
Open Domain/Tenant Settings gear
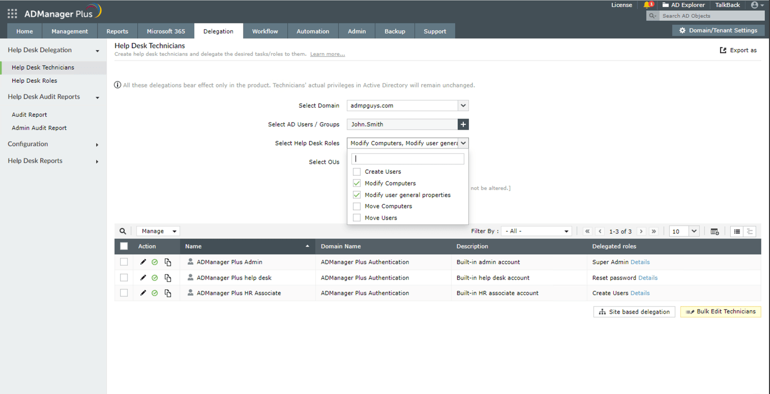pyautogui.click(x=683, y=31)
